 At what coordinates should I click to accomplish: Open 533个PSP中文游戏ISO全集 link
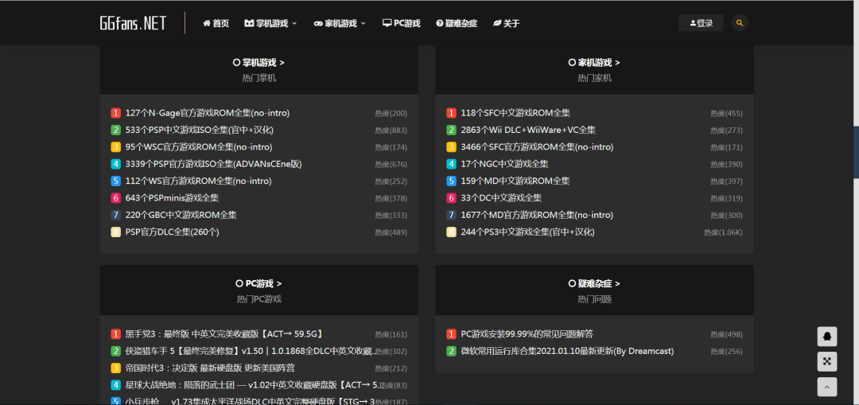tap(199, 130)
